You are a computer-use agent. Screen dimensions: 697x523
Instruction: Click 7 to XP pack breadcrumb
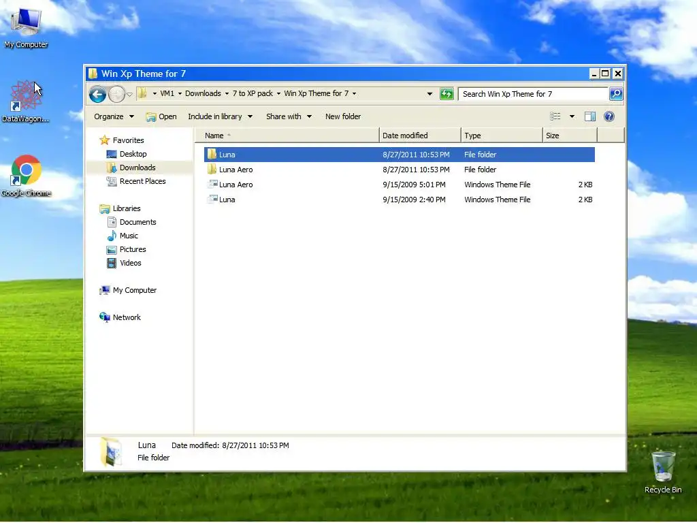tap(253, 93)
